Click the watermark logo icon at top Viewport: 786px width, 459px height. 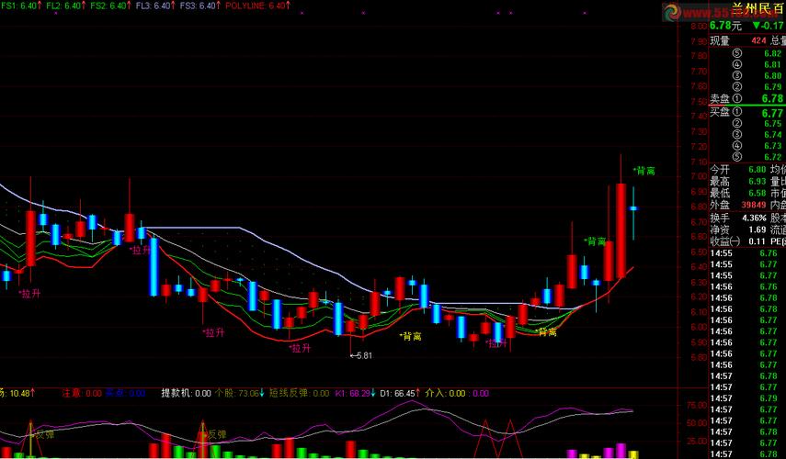pyautogui.click(x=672, y=12)
